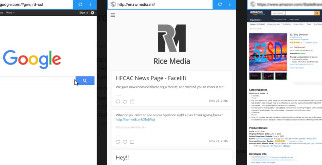
Task: Open See Top 100 Free link
Action: point(314,144)
